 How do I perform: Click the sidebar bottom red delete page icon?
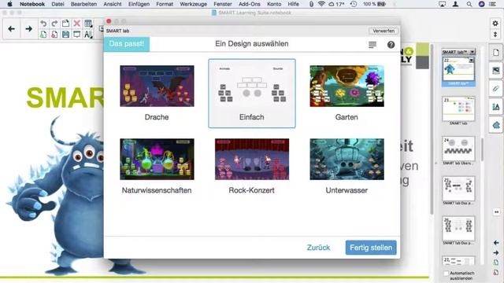496,273
